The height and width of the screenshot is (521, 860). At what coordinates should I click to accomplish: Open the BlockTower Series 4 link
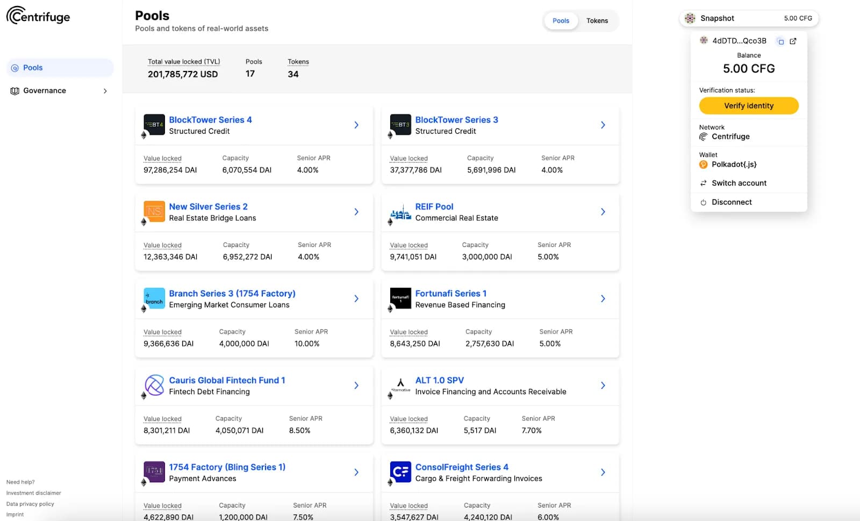[x=210, y=120]
